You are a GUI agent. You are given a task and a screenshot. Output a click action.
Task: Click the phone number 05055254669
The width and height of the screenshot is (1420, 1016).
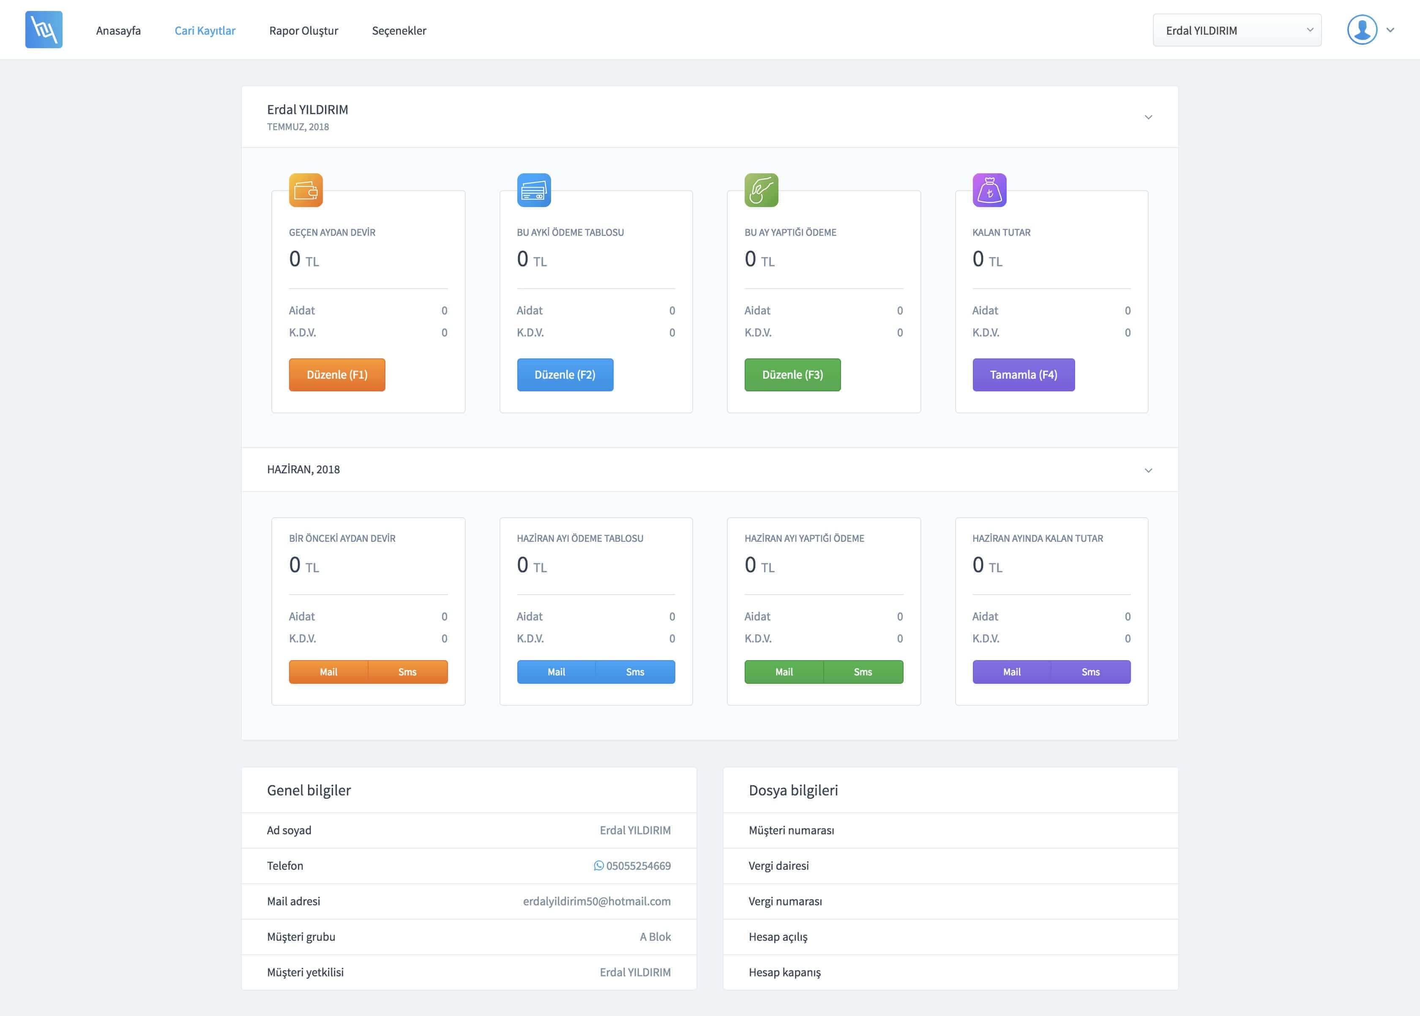pos(638,866)
